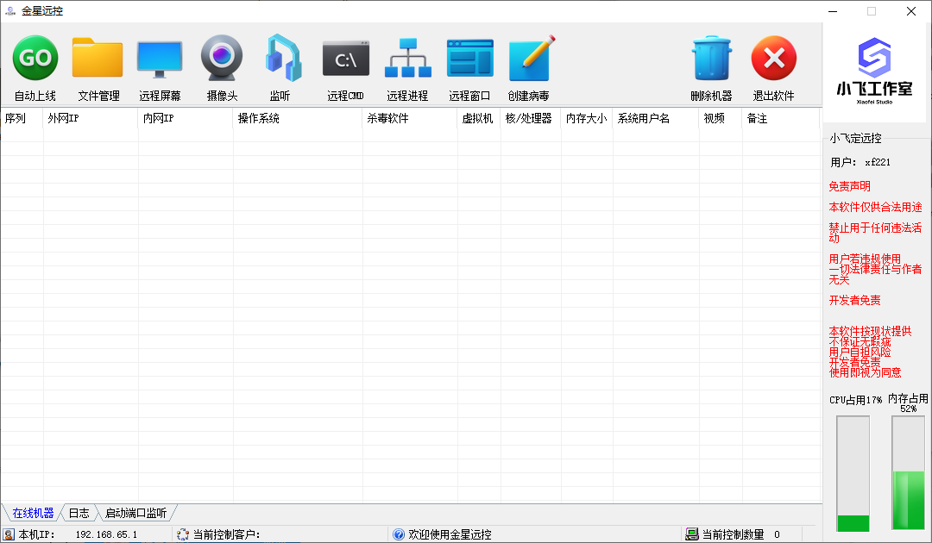Open the 摄像头 webcam tool
Viewport: 932px width, 543px height.
click(222, 58)
